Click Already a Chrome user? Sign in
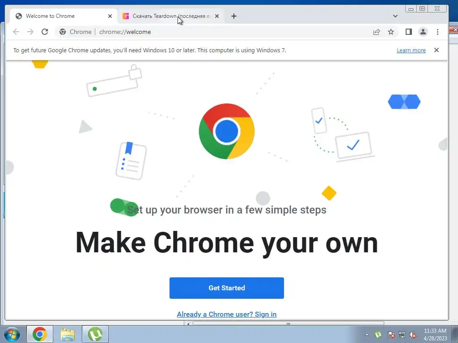This screenshot has height=343, width=458. 227,314
